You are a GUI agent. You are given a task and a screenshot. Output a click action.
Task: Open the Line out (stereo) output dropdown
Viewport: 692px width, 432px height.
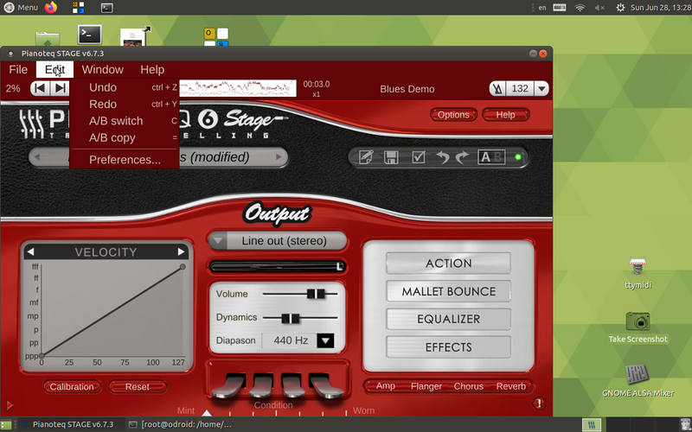pos(277,241)
